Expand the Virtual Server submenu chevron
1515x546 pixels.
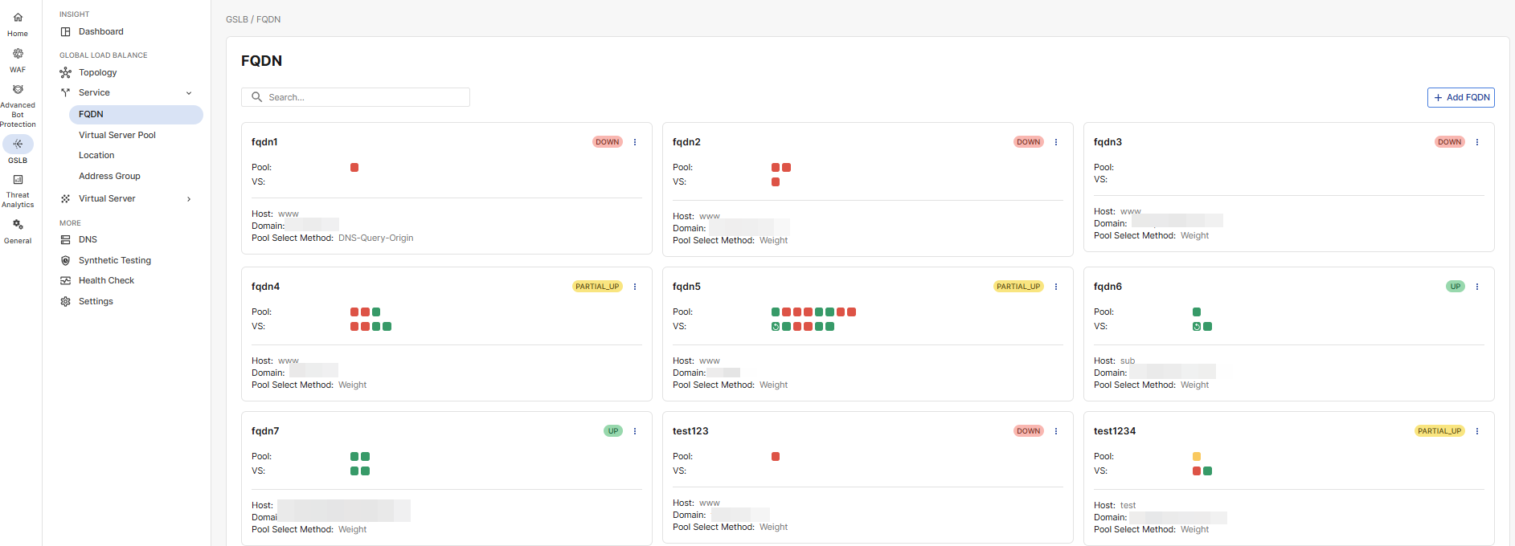point(189,199)
